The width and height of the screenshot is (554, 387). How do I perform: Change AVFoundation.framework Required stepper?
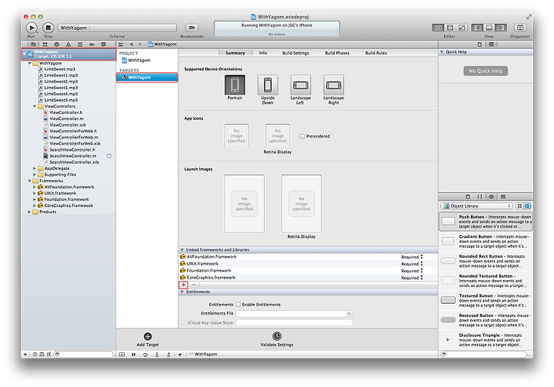(422, 257)
